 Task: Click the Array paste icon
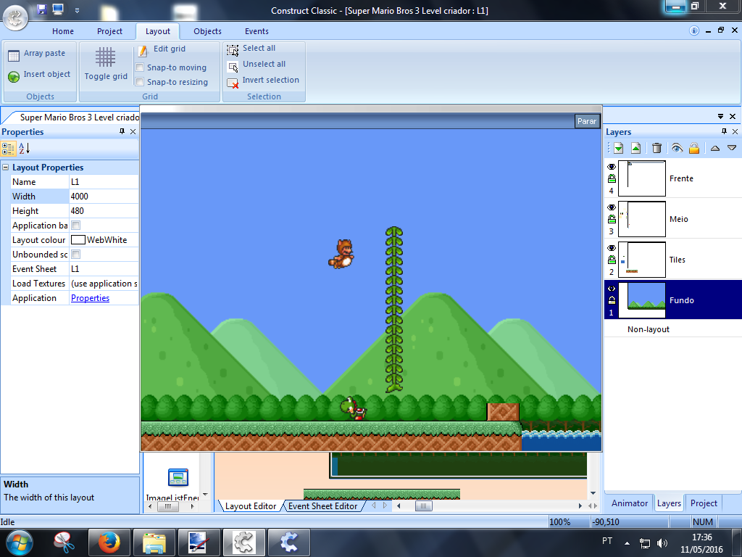click(14, 55)
